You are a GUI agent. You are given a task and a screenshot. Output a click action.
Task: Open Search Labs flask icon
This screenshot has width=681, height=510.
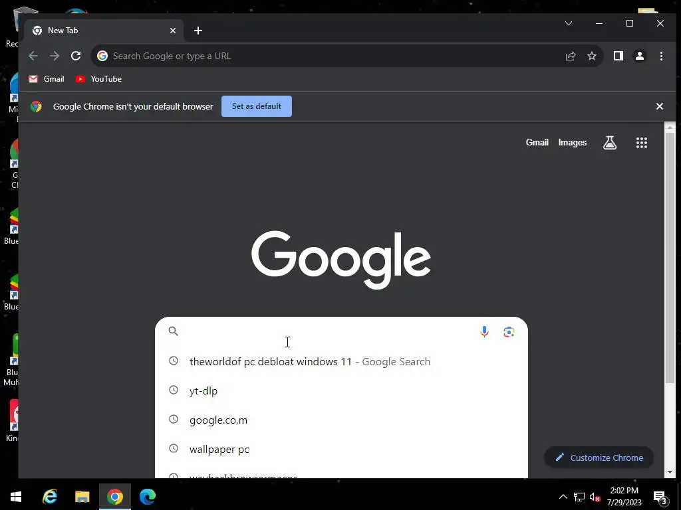[610, 143]
